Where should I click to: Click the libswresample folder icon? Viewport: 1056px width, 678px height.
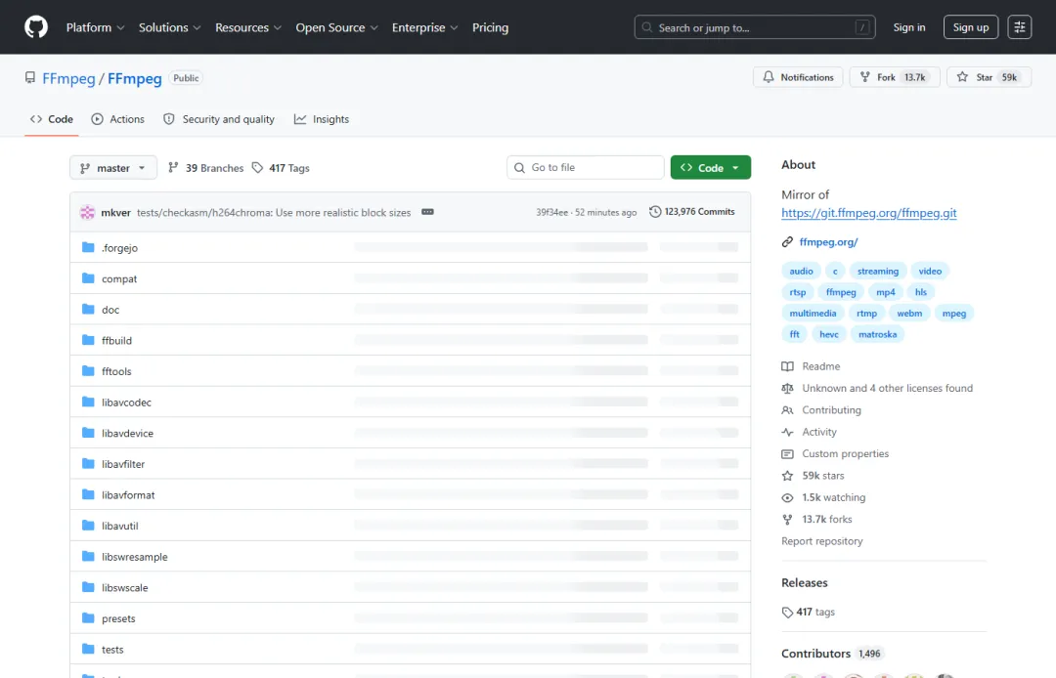point(88,556)
